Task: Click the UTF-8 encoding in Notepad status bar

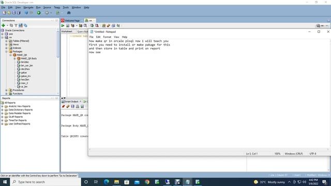Action: 313,153
